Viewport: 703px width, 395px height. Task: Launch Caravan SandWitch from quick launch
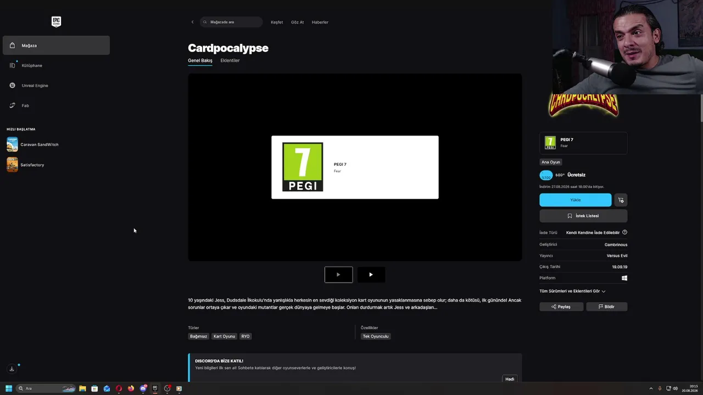pyautogui.click(x=33, y=144)
